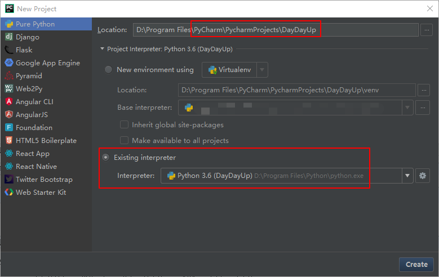Pick Web Starter Kit project type

(46, 192)
